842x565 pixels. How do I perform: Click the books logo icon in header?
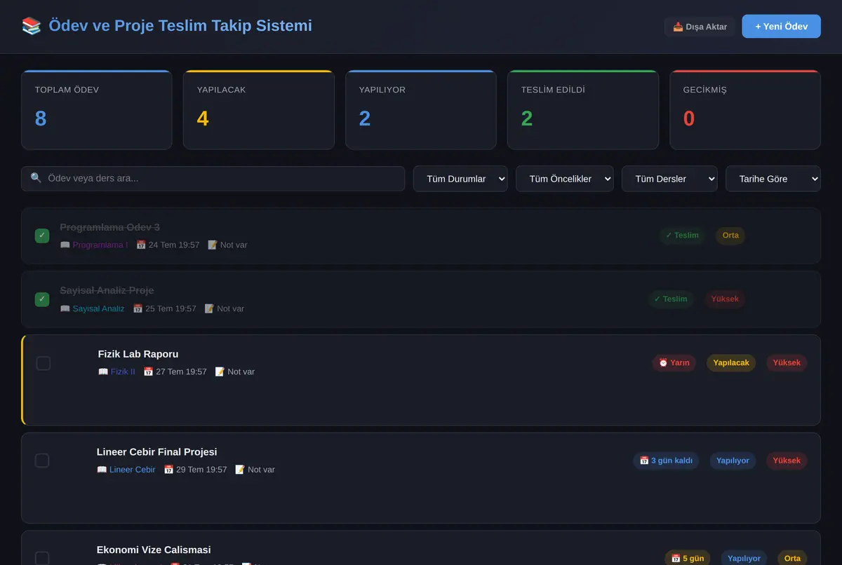[x=32, y=26]
